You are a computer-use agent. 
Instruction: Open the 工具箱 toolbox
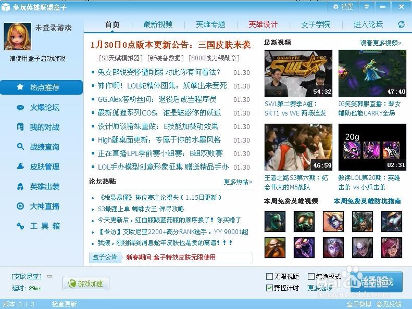tap(39, 226)
